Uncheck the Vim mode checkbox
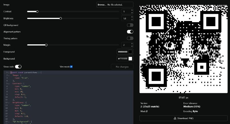This screenshot has width=230, height=124. (71, 66)
